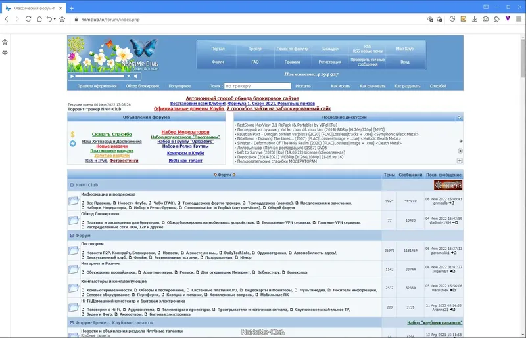The image size is (526, 338).
Task: Open the Мой Клуб menu item
Action: (x=405, y=49)
